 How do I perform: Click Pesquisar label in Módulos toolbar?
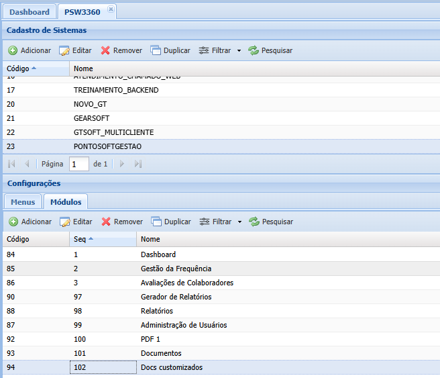tap(278, 222)
